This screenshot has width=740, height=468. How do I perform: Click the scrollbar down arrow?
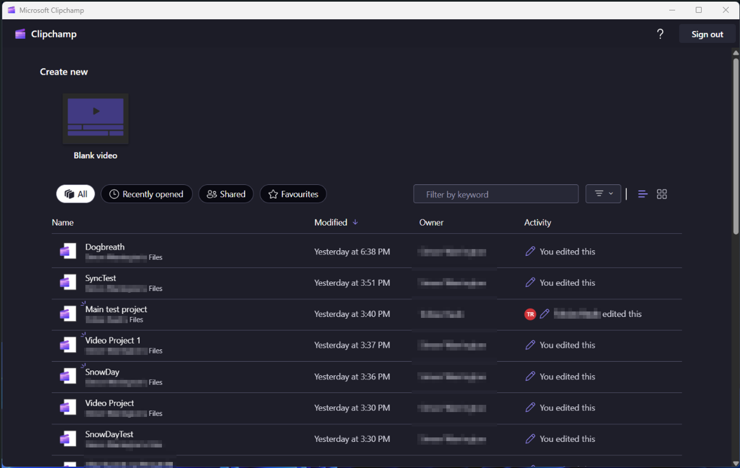(x=736, y=463)
